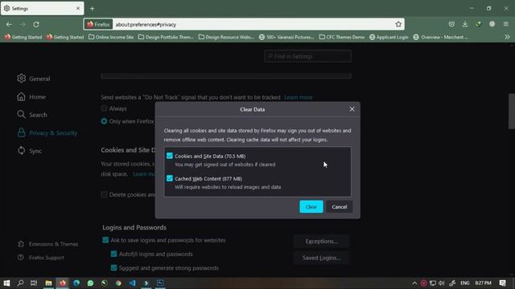Open the Exceptions... button for logins

point(322,241)
